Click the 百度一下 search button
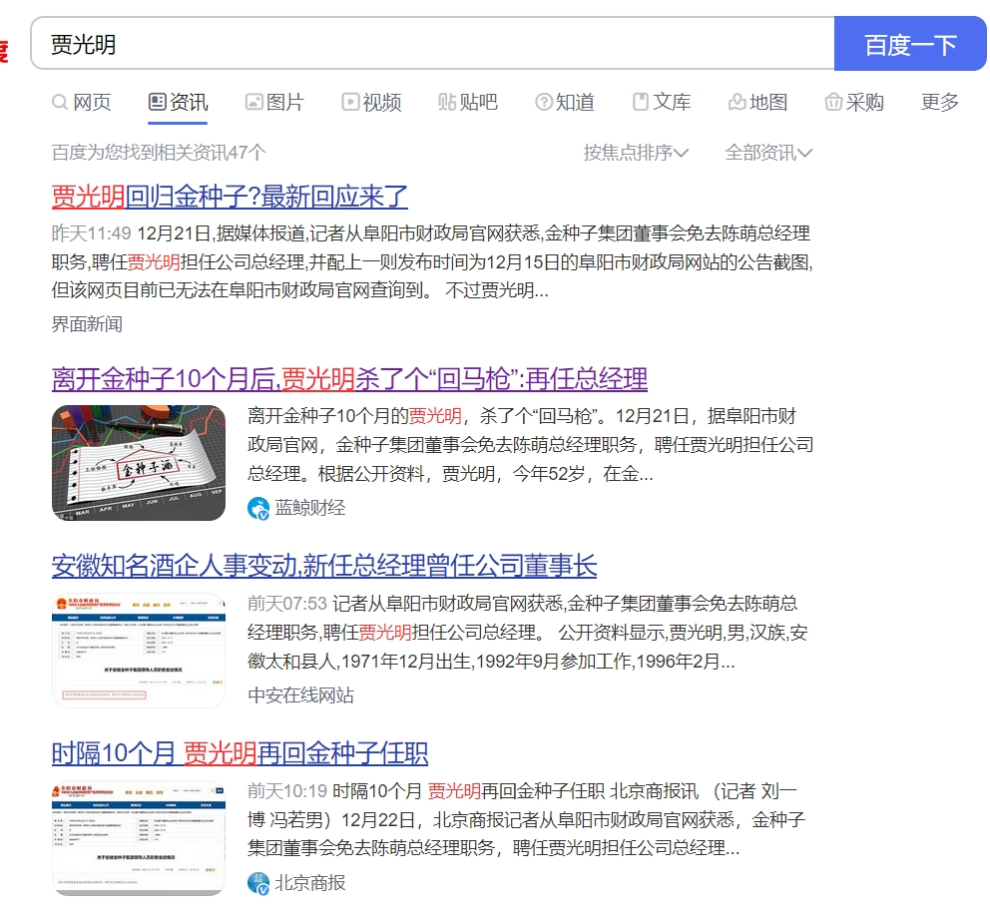Image resolution: width=990 pixels, height=915 pixels. pos(910,44)
